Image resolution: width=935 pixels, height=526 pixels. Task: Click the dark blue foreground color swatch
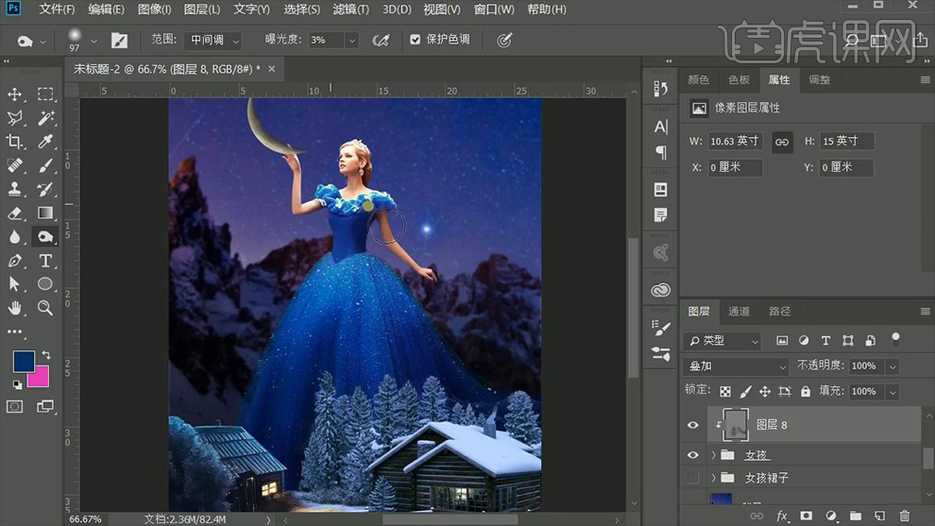pyautogui.click(x=23, y=361)
